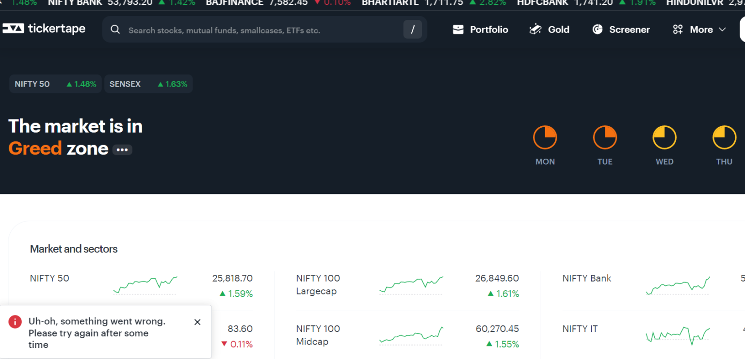Expand the More menu chevron
The width and height of the screenshot is (745, 359).
coord(722,29)
